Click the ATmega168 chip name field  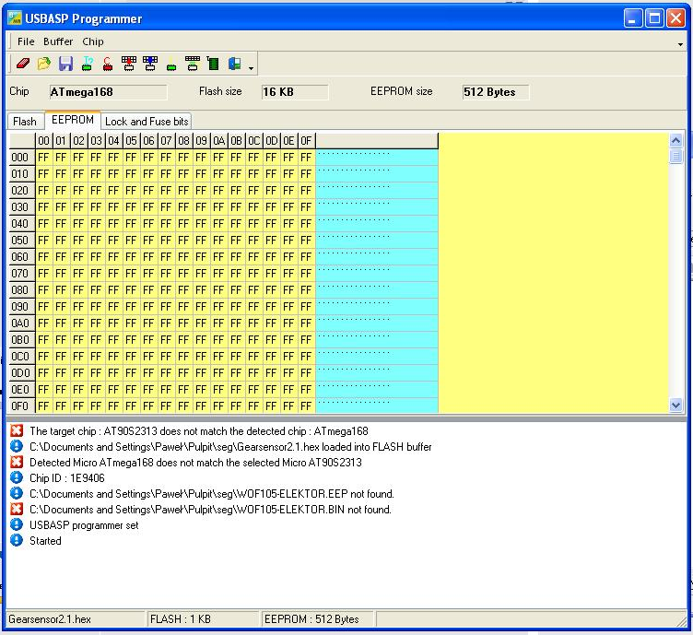pyautogui.click(x=107, y=92)
